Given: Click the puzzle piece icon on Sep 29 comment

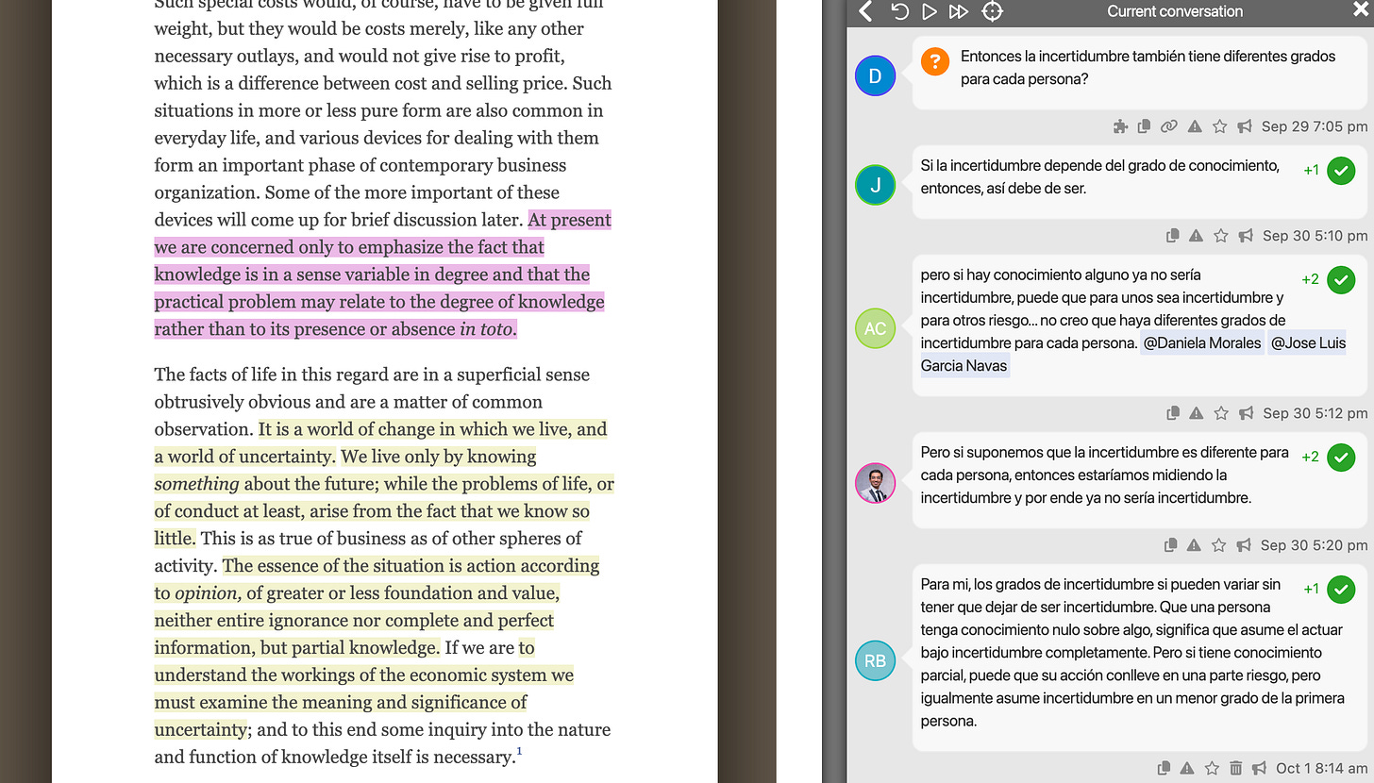Looking at the screenshot, I should (1120, 126).
